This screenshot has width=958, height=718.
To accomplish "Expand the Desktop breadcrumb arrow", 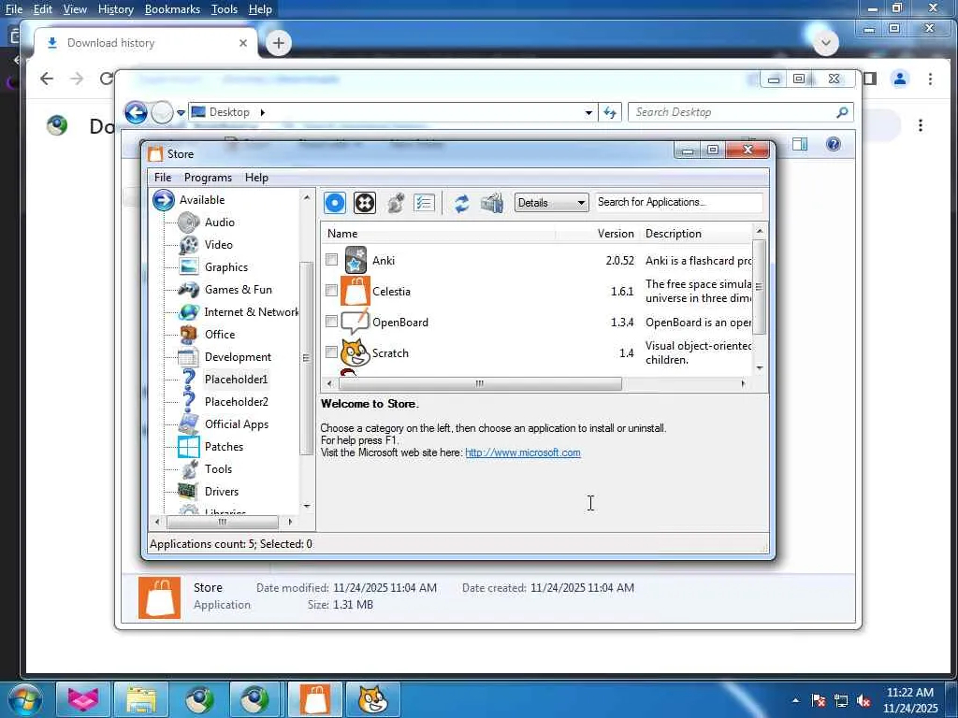I will pyautogui.click(x=263, y=112).
